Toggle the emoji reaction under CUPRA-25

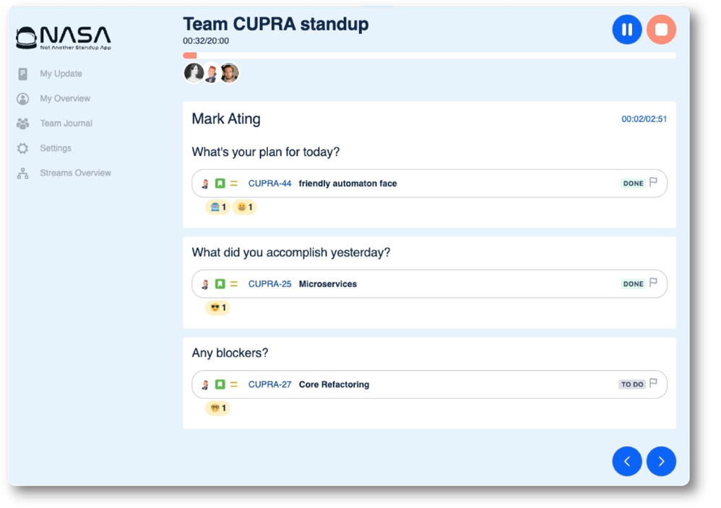point(217,308)
